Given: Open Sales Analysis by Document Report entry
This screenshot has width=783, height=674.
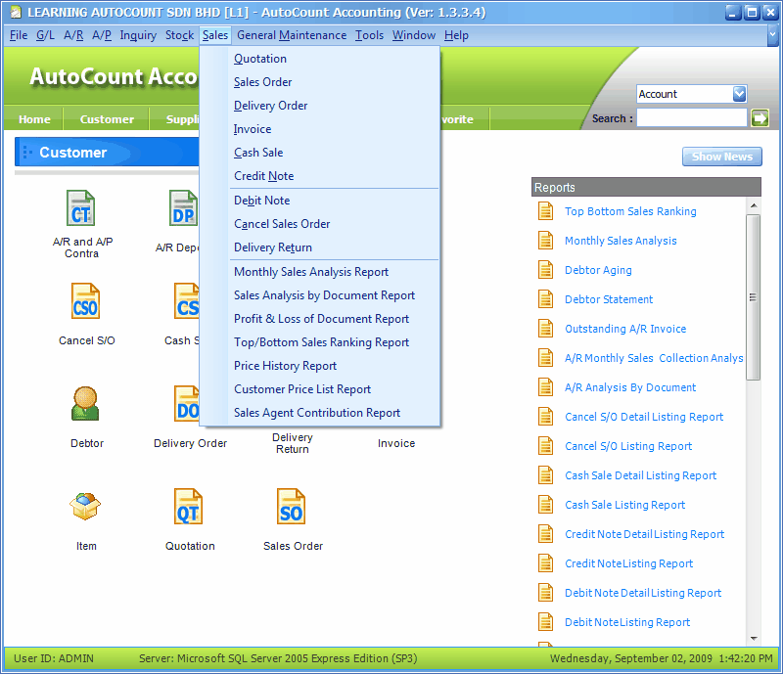Looking at the screenshot, I should (320, 295).
